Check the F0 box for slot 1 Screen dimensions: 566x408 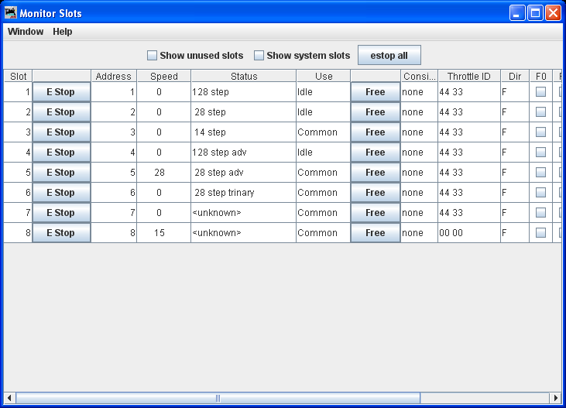[540, 92]
